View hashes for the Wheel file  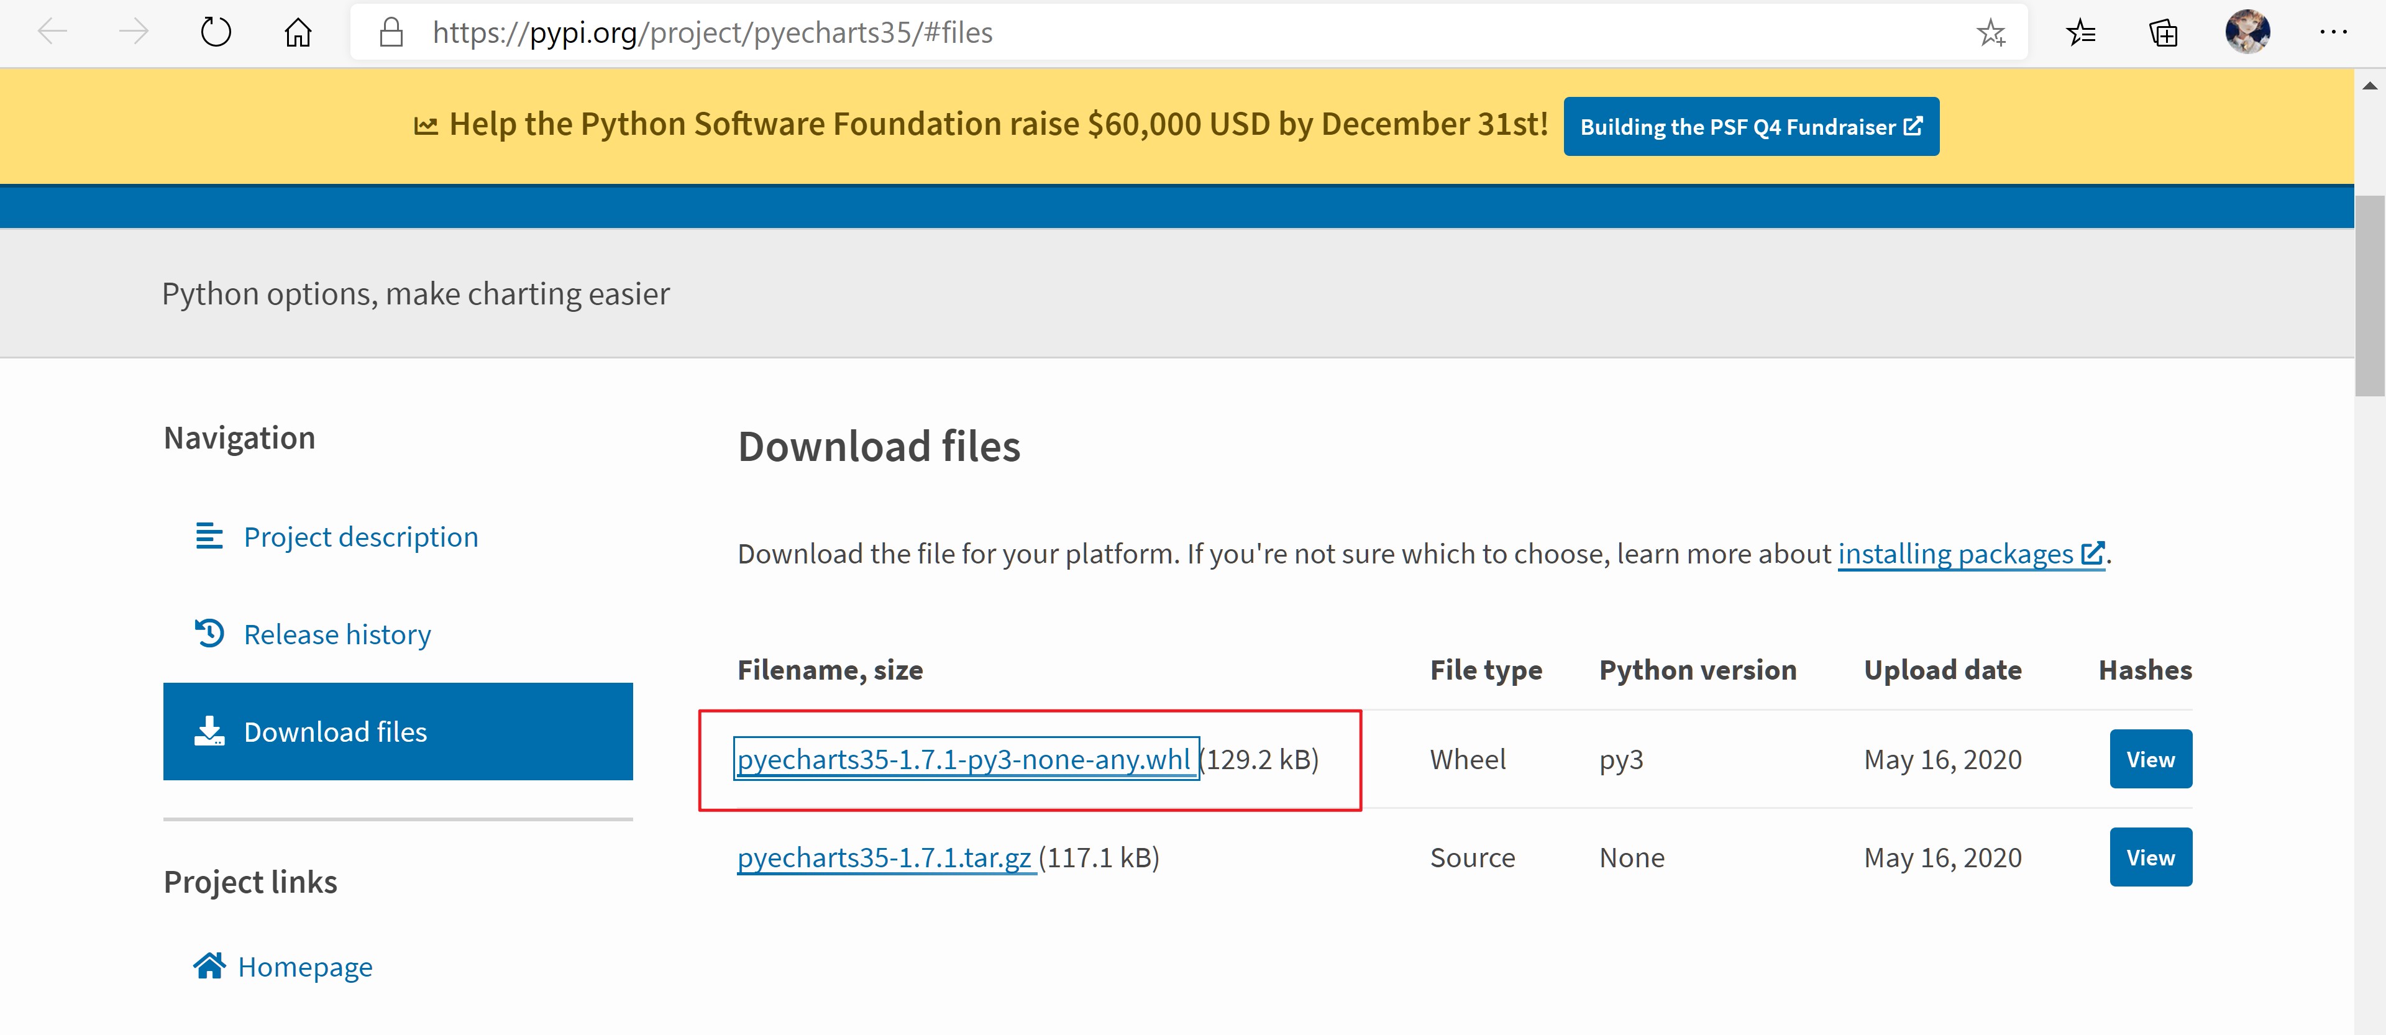[x=2150, y=758]
